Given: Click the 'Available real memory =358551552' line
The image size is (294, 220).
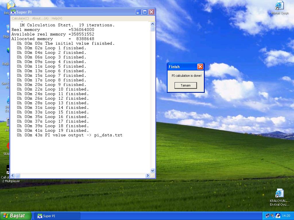Looking at the screenshot, I should (53, 34).
